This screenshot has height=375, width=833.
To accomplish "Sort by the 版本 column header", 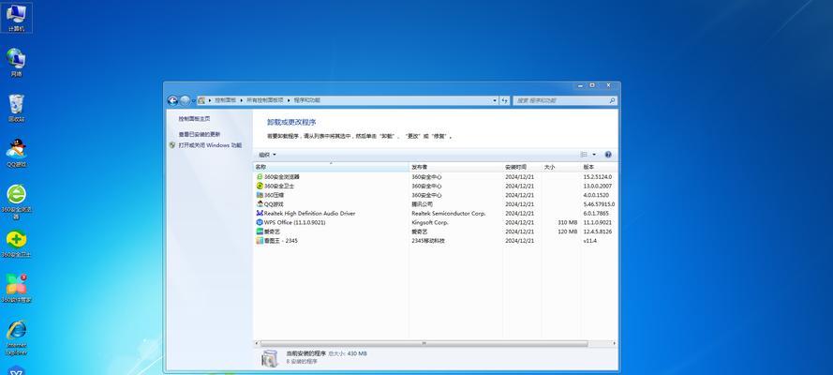I will click(600, 167).
